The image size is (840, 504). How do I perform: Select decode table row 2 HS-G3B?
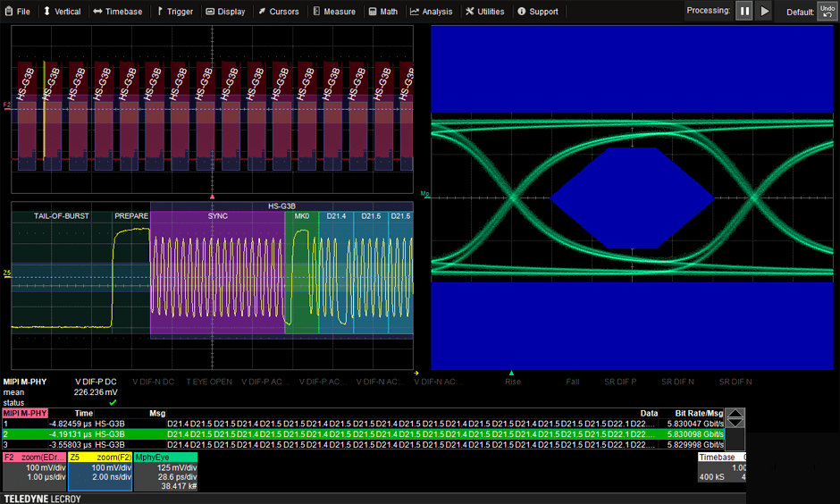point(357,433)
